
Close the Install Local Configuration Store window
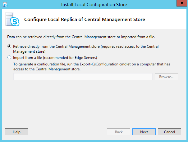tap(182, 3)
